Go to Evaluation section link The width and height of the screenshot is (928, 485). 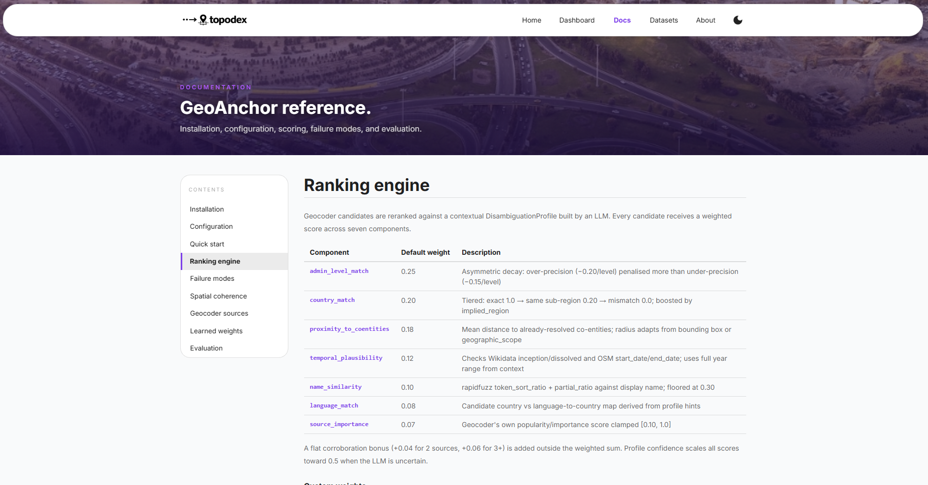pos(234,348)
